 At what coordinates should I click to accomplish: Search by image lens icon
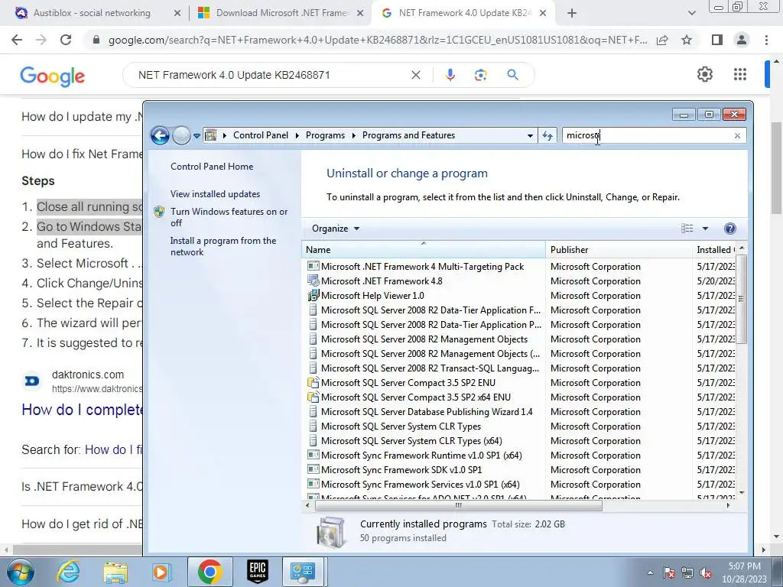(x=480, y=75)
